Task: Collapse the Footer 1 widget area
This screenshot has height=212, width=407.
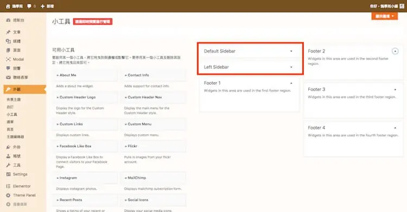Action: click(x=291, y=83)
